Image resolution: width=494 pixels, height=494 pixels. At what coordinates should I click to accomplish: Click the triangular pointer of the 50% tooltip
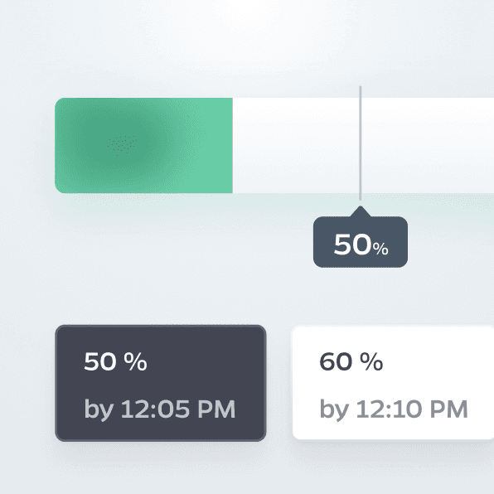point(361,211)
